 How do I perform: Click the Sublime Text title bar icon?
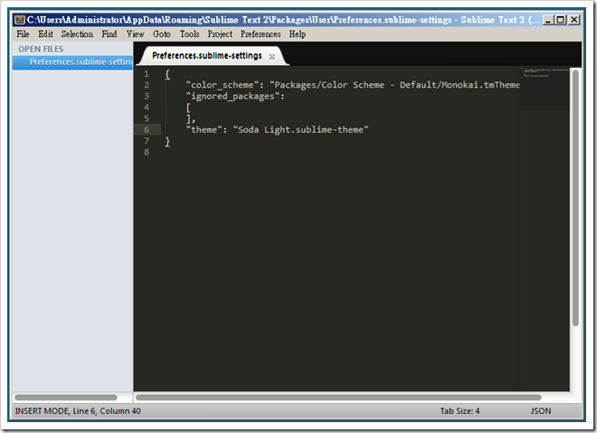tap(19, 19)
